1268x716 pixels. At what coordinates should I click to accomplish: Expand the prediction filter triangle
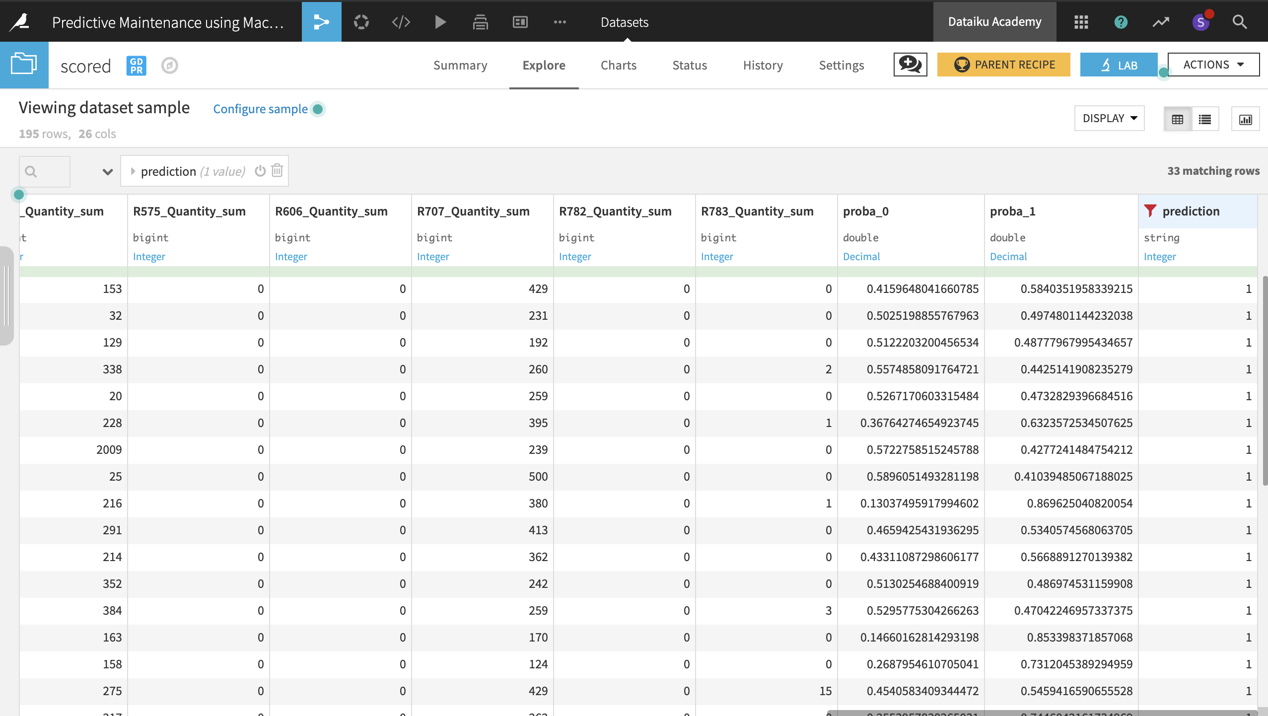point(133,171)
